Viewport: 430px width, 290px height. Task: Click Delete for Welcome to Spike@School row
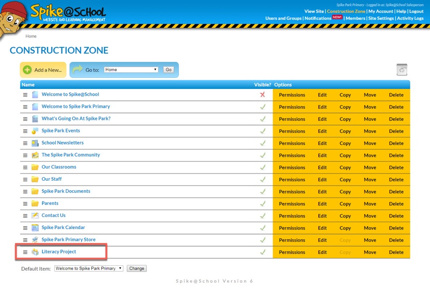coord(396,95)
